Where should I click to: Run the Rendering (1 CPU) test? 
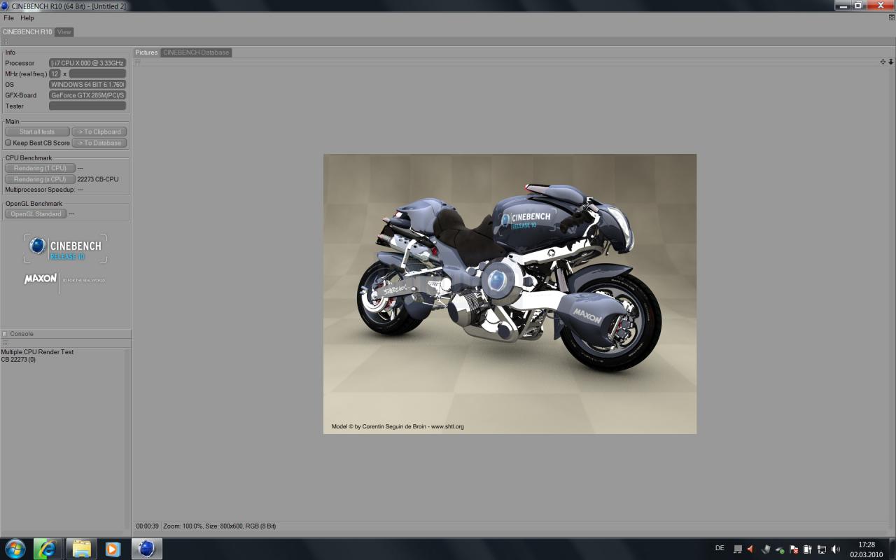[x=40, y=168]
